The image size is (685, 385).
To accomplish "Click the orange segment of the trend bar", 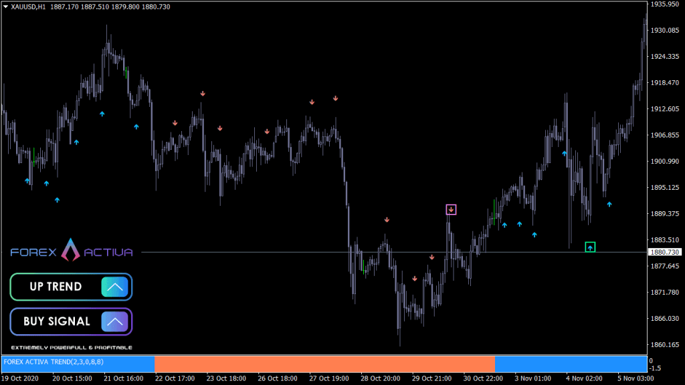I will [324, 364].
